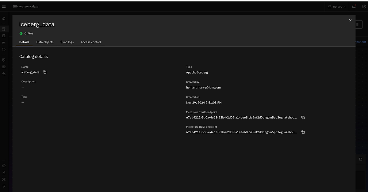Viewport: 368px width, 192px height.
Task: Click the us-south region selector
Action: click(336, 6)
